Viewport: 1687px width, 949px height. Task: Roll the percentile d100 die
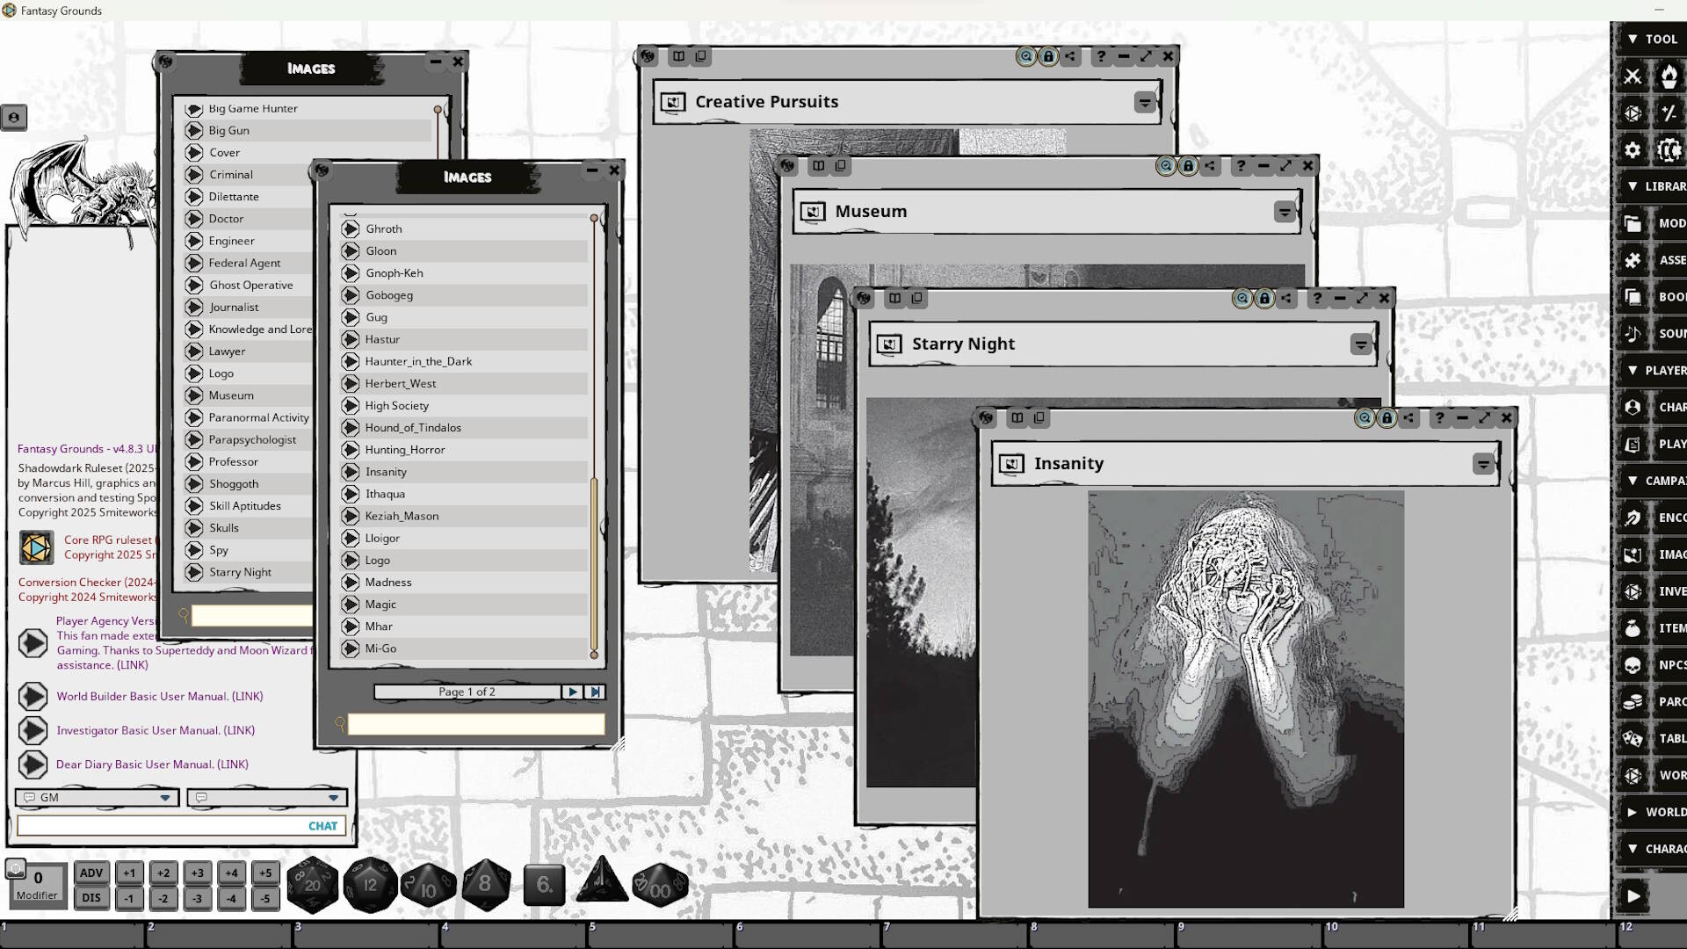pos(661,884)
